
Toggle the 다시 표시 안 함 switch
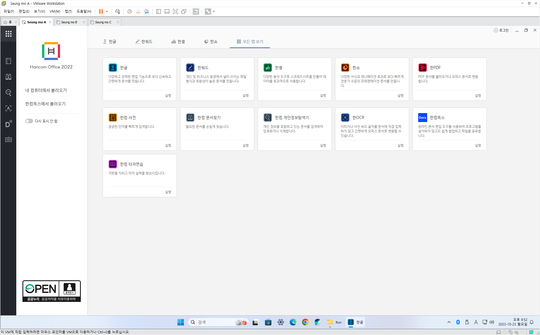click(29, 121)
